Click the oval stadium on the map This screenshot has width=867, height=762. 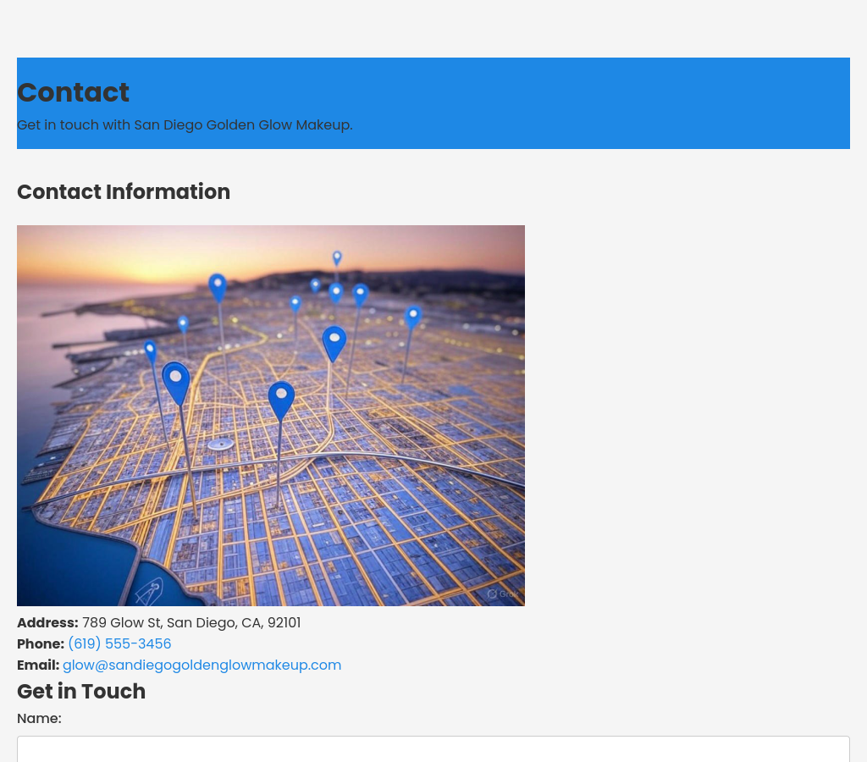point(220,444)
